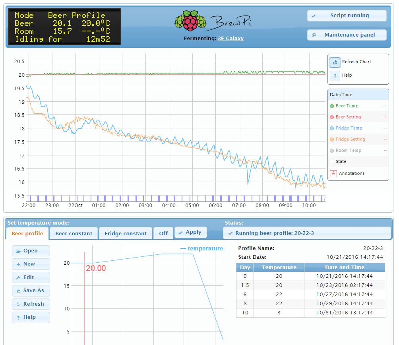Click the black LCD status display
The width and height of the screenshot is (399, 345).
click(64, 27)
